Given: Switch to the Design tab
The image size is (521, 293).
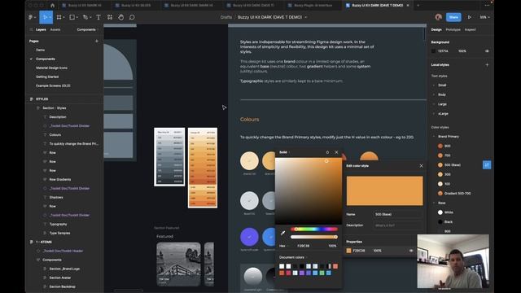Looking at the screenshot, I should click(436, 29).
